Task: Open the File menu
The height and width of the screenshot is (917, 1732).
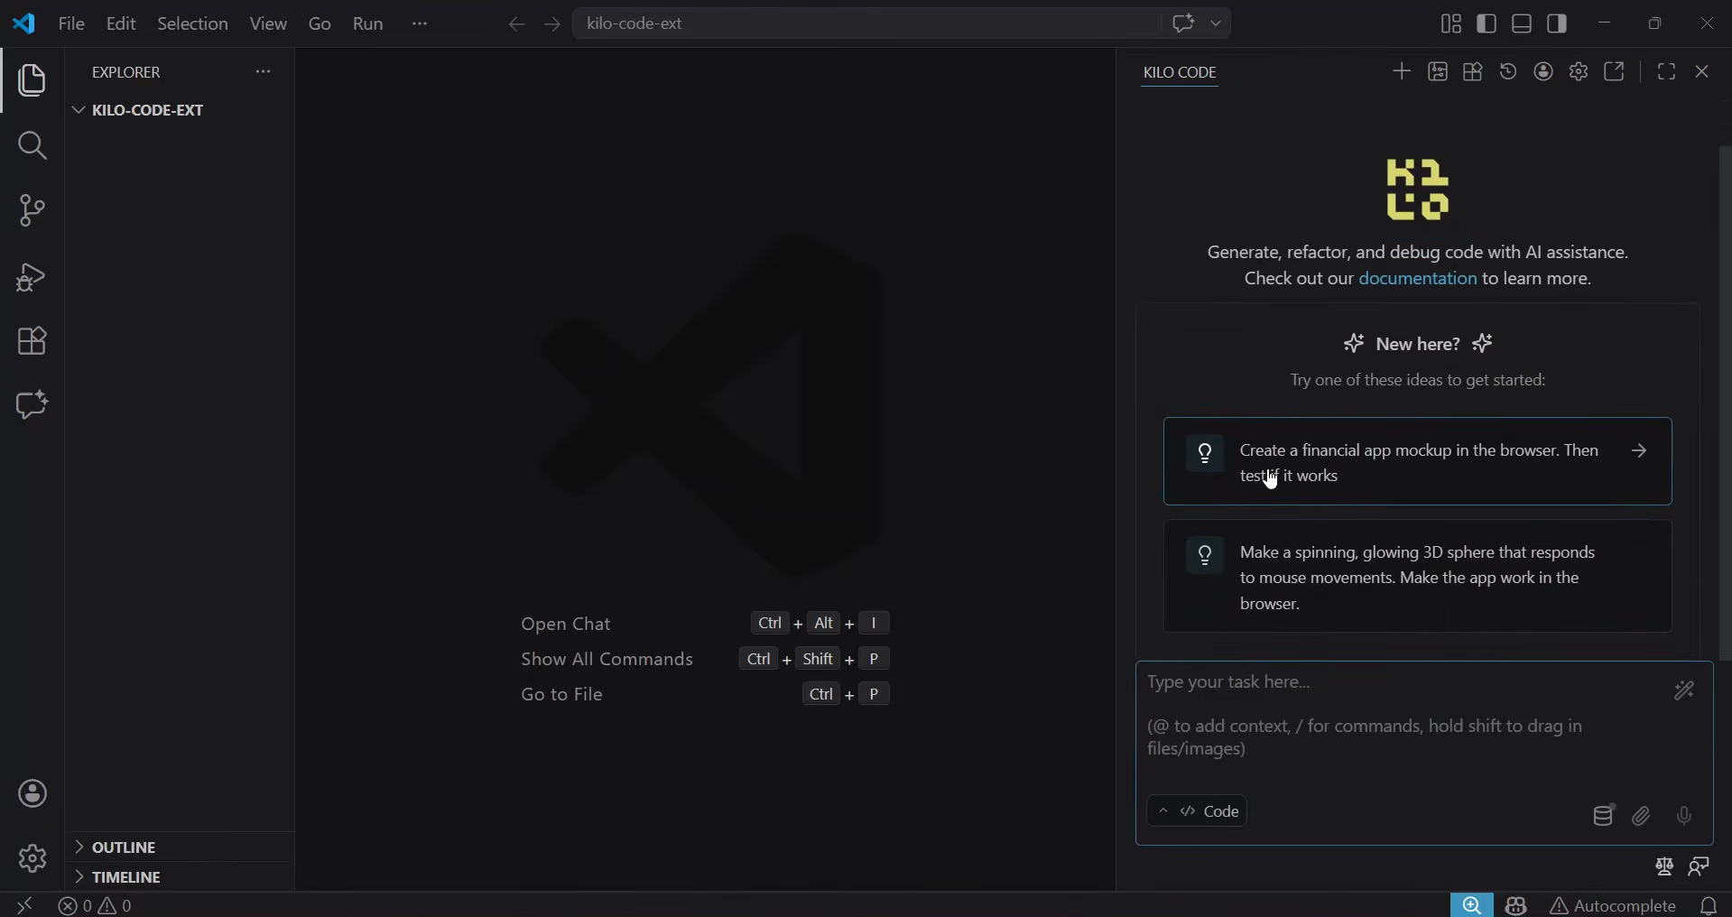Action: tap(71, 23)
